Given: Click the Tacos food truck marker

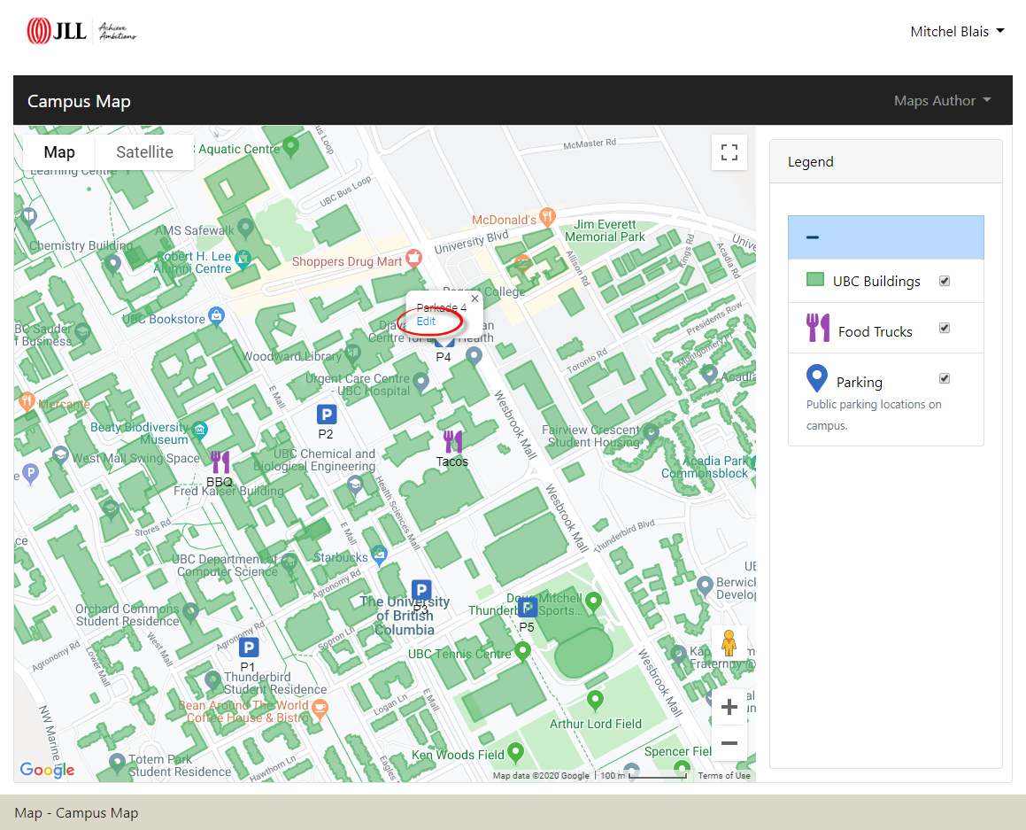Looking at the screenshot, I should point(452,442).
